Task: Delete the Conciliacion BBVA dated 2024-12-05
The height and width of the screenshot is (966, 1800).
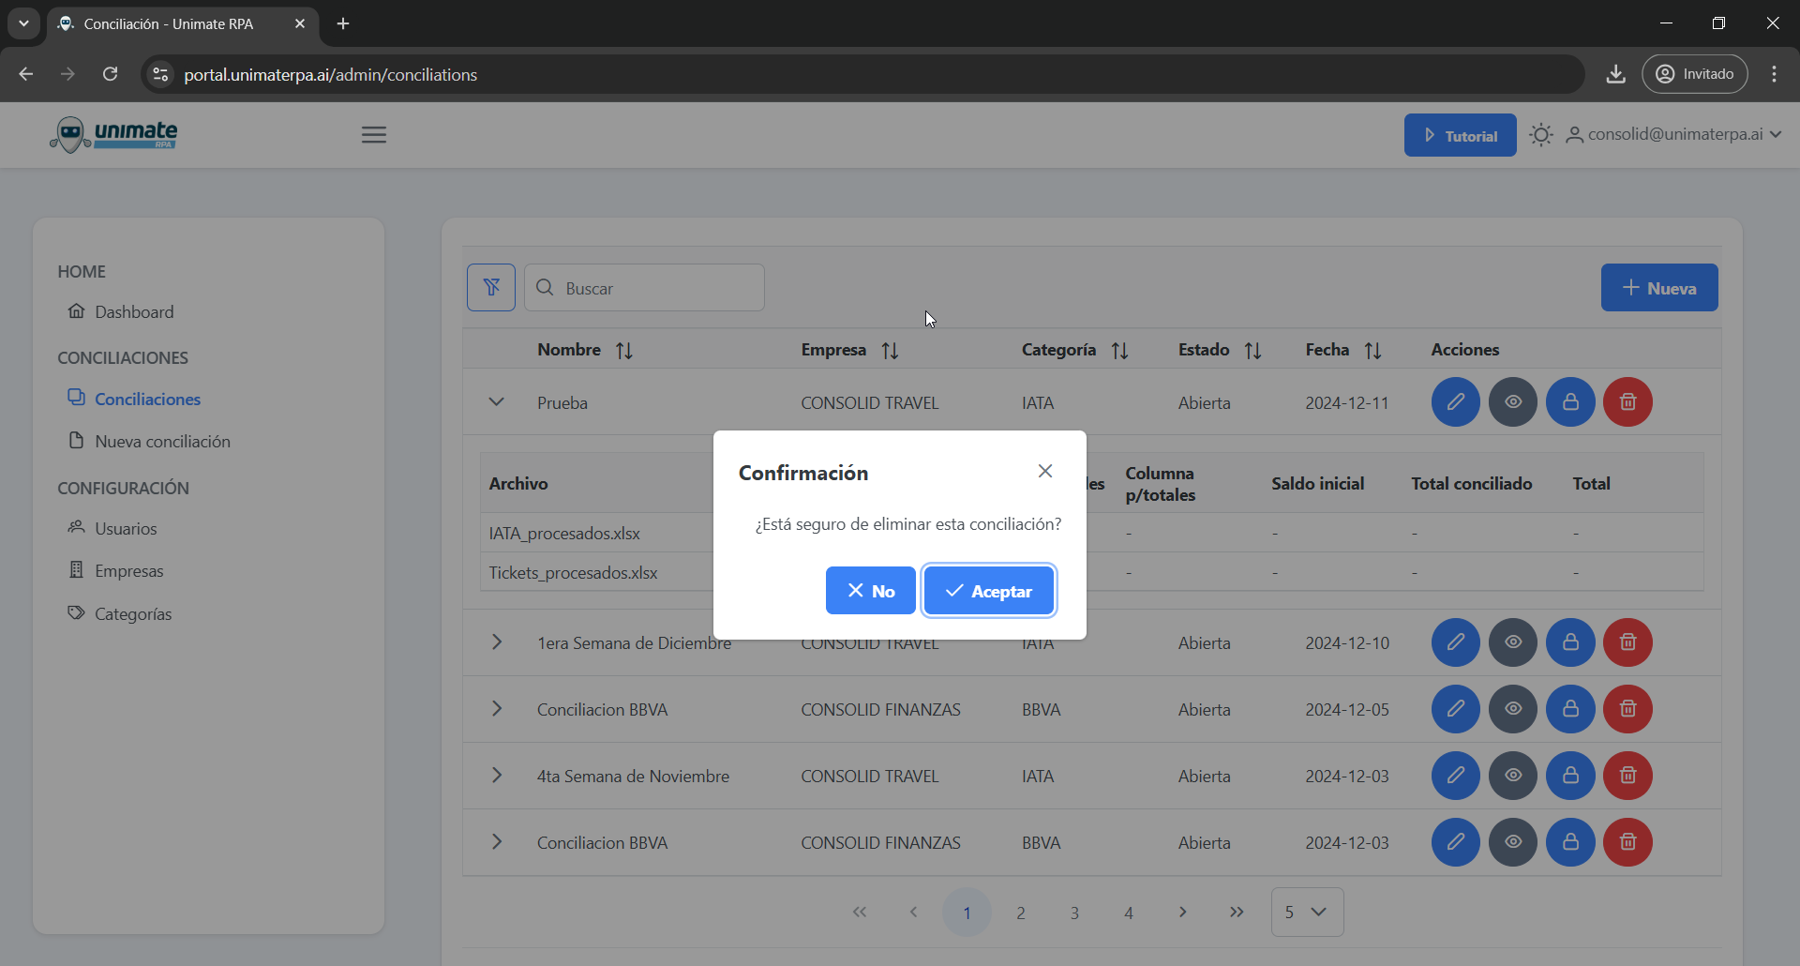Action: pyautogui.click(x=1627, y=709)
